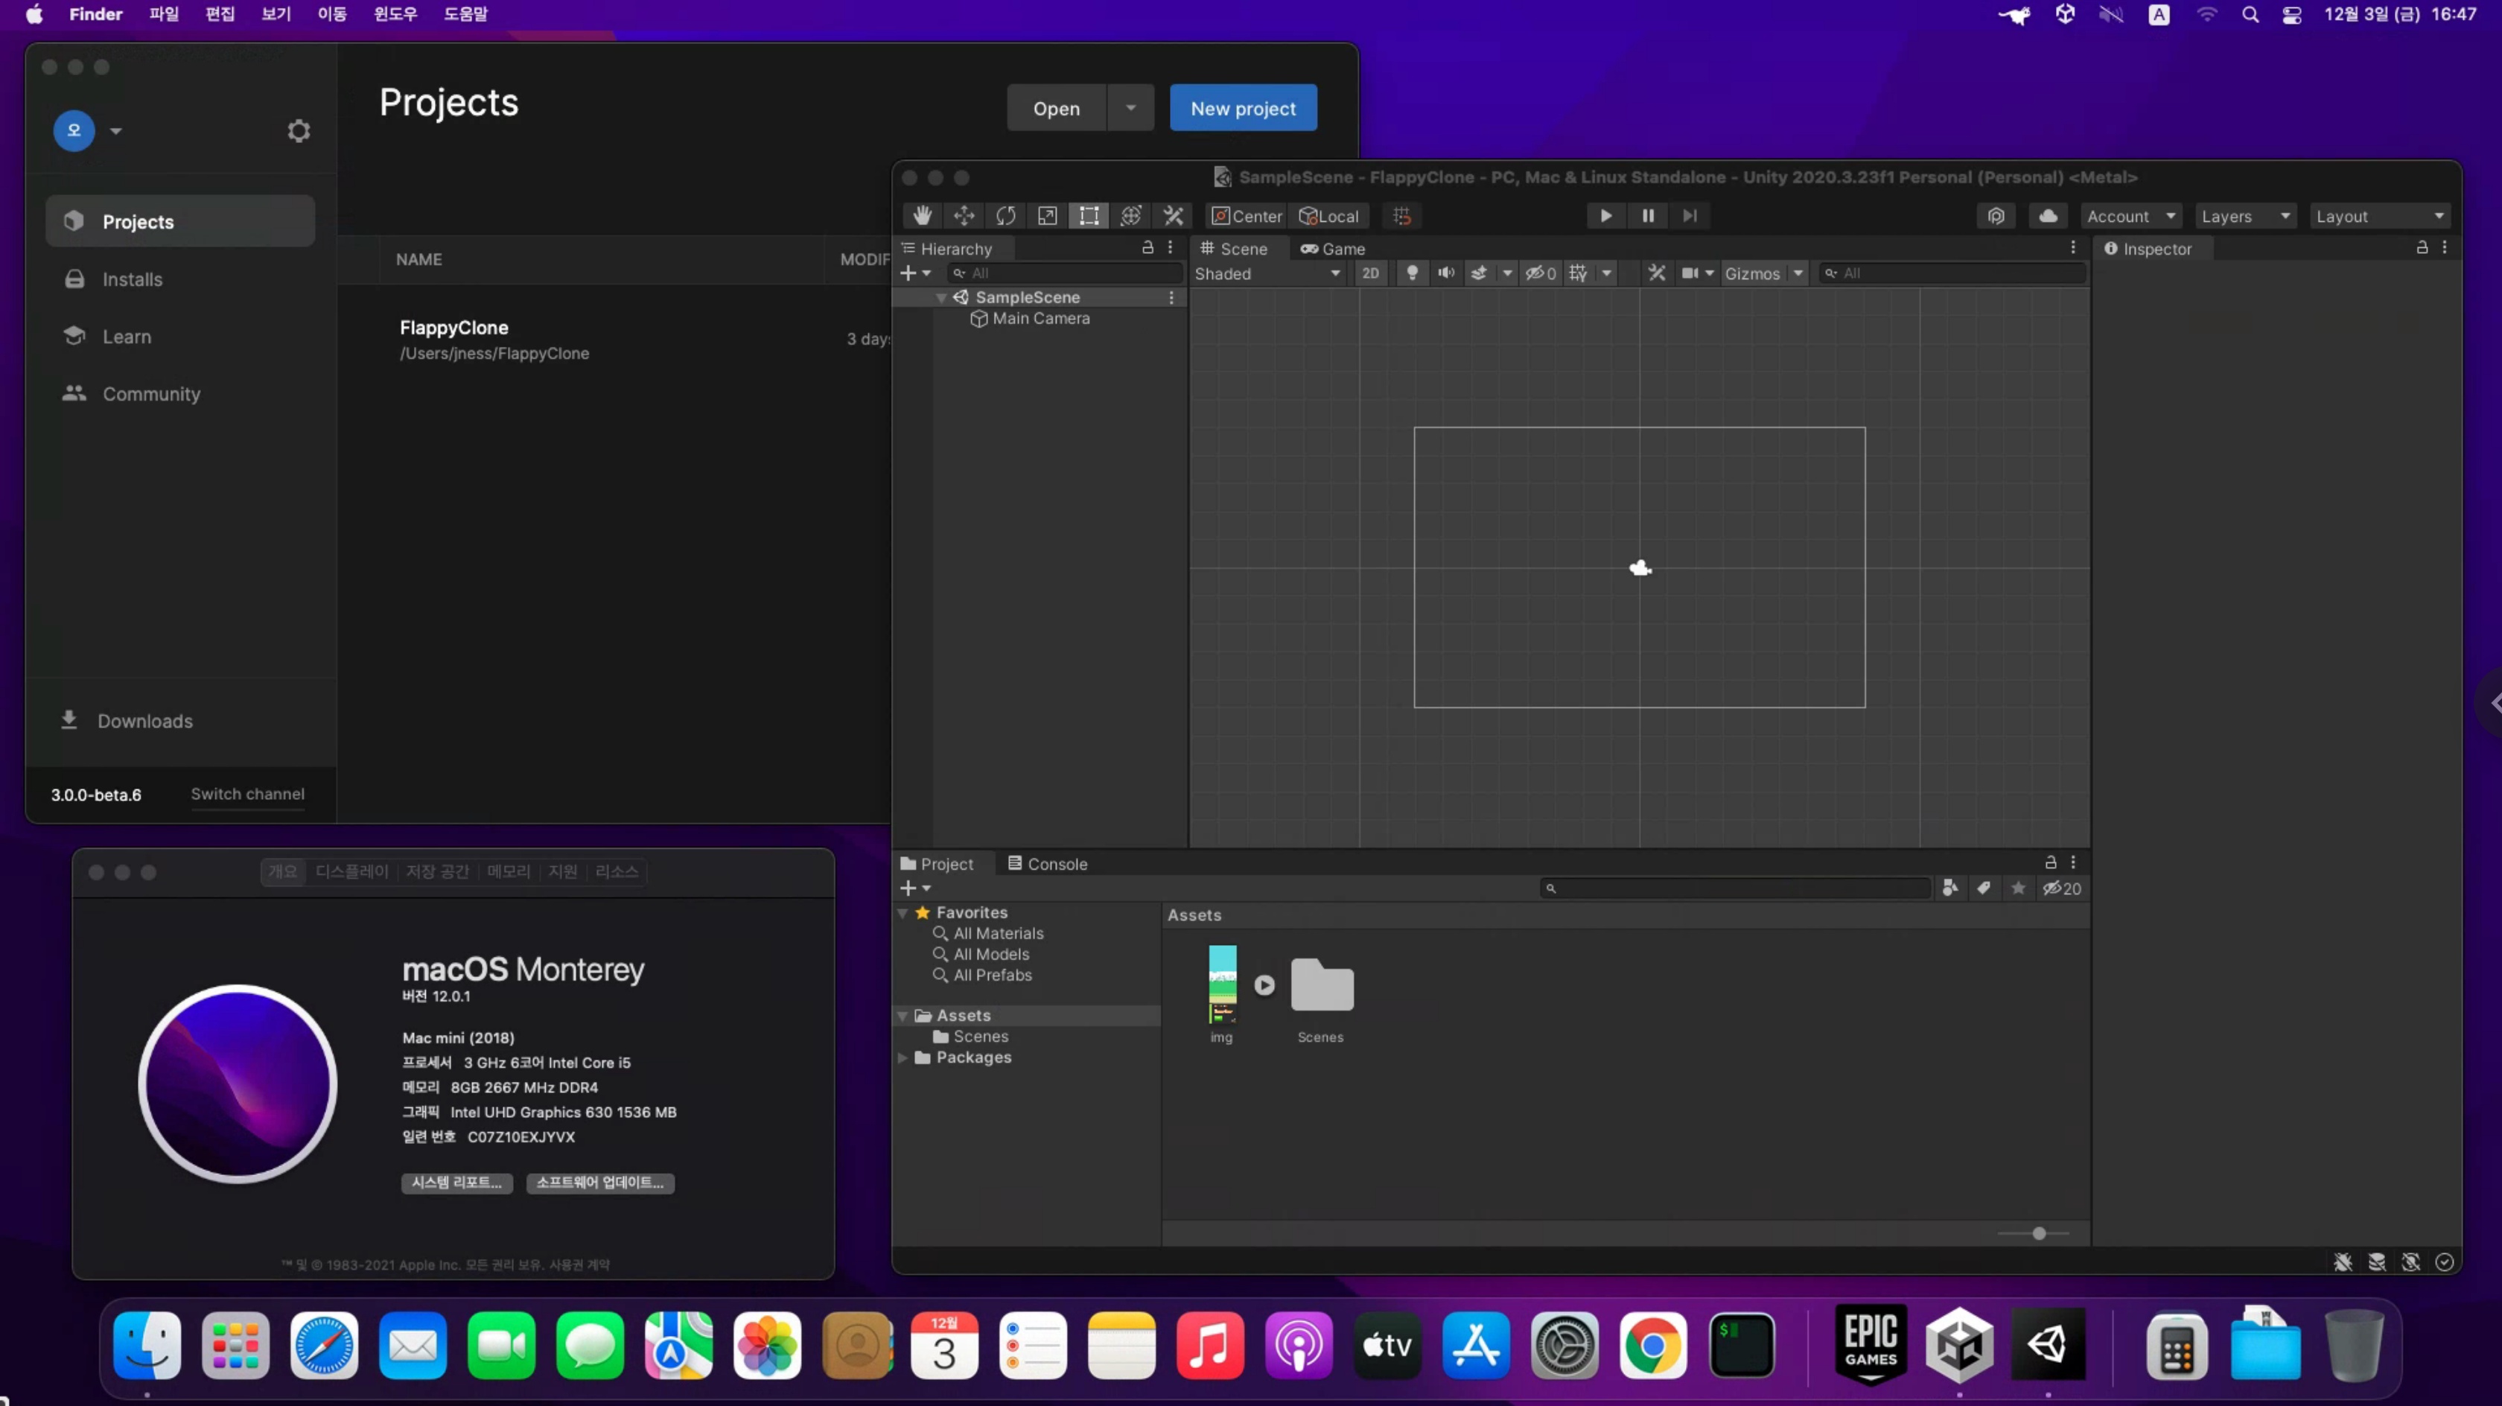Open the Hierarchy create plus menu
Screen dimensions: 2502x1406
point(915,273)
